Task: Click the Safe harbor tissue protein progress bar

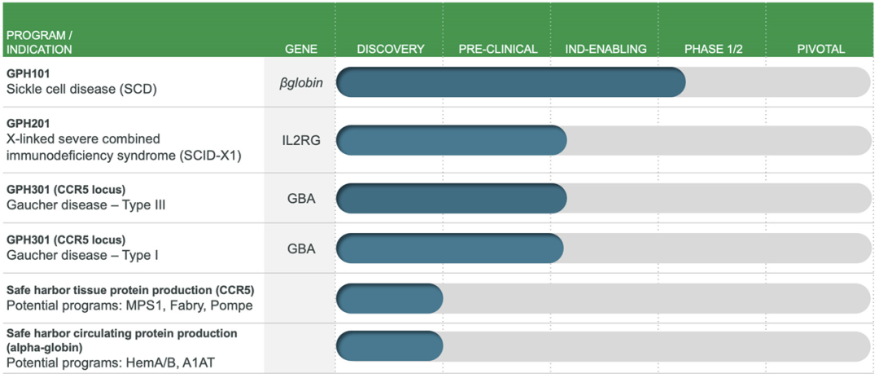Action: (603, 298)
